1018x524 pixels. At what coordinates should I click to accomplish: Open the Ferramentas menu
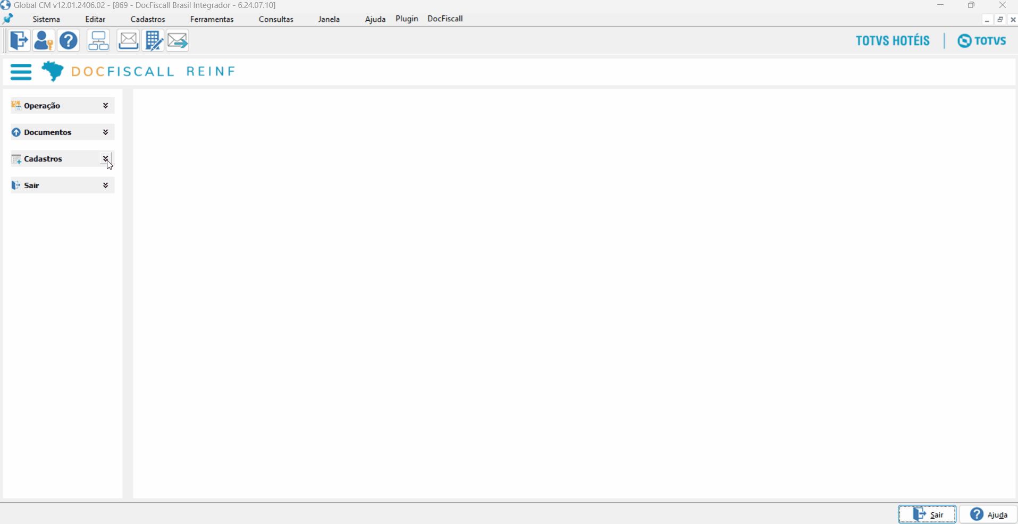(212, 19)
